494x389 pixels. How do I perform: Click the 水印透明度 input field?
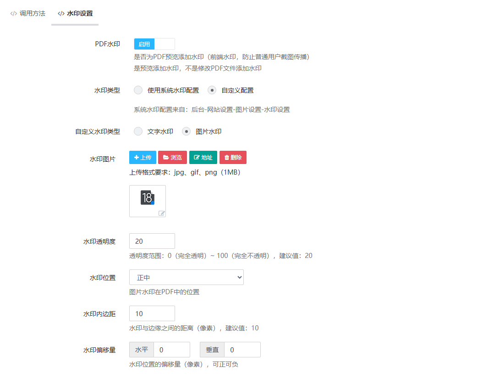[x=152, y=241]
